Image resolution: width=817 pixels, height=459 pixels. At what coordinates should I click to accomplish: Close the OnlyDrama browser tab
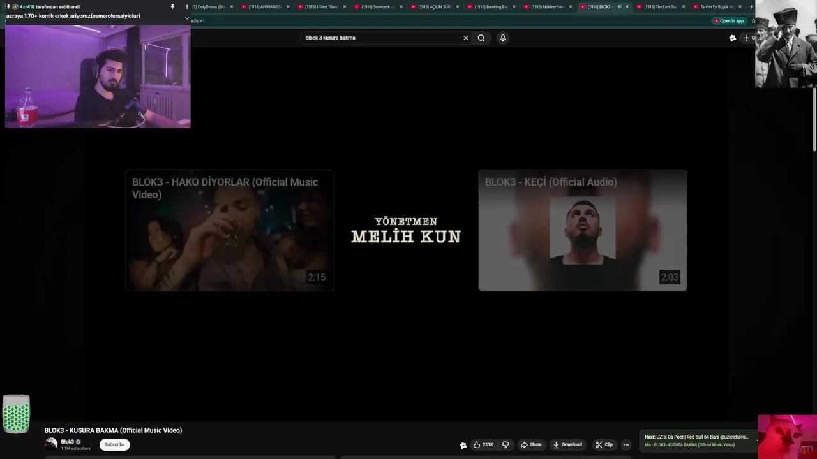pyautogui.click(x=232, y=7)
